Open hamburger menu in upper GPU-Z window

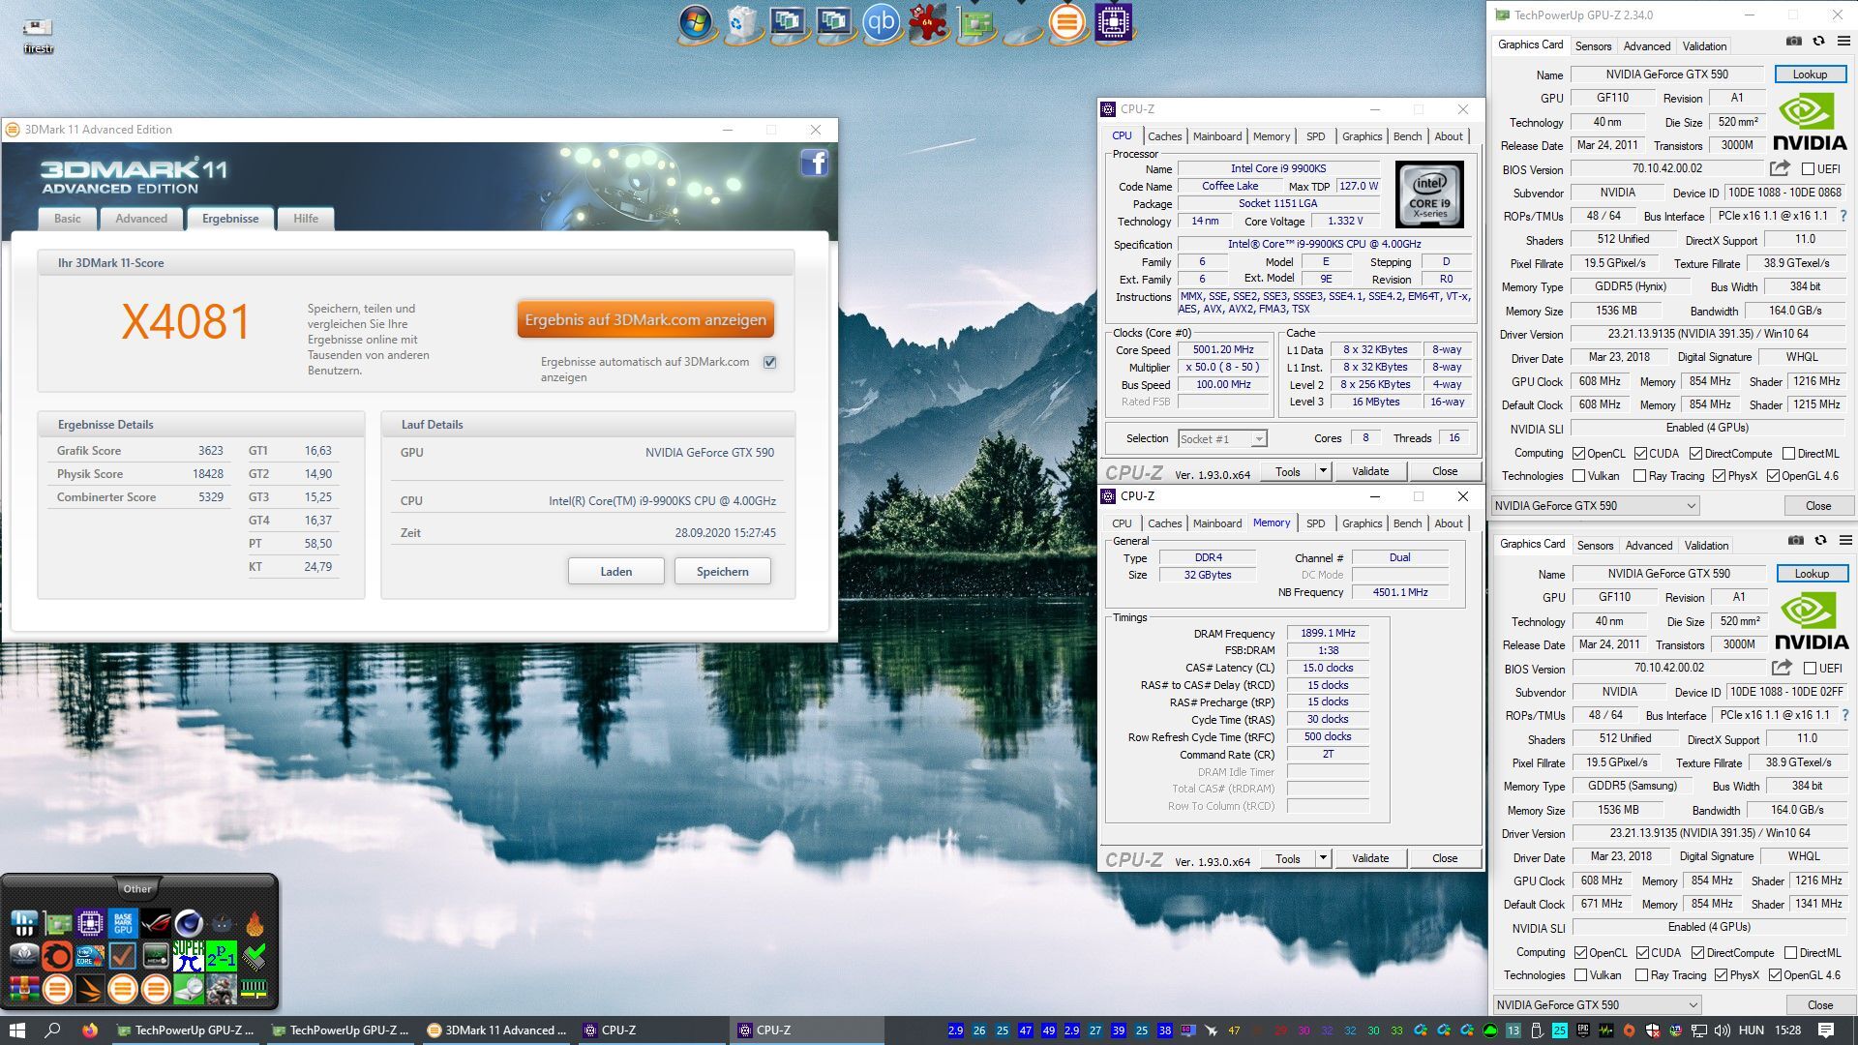click(1843, 42)
